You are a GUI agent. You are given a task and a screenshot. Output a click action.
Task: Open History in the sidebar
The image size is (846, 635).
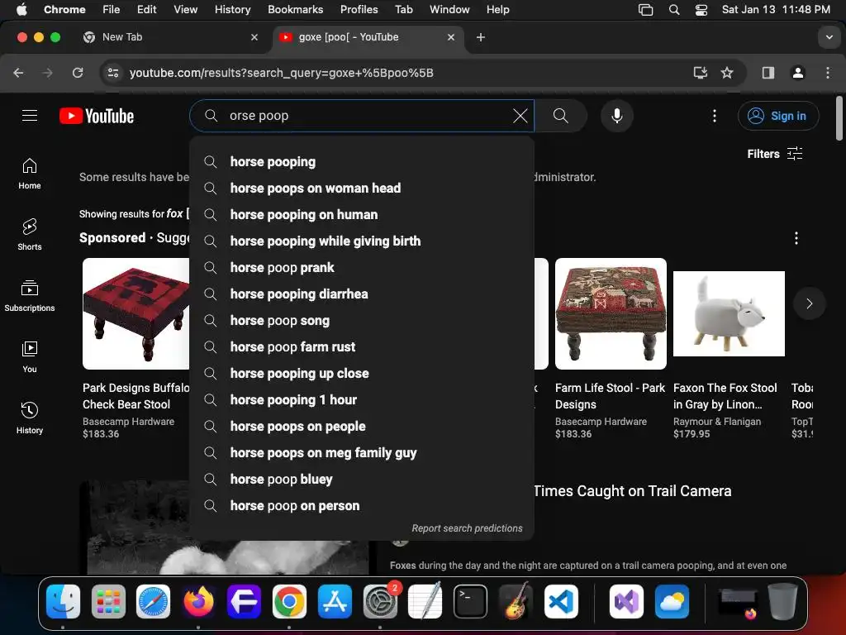pyautogui.click(x=30, y=418)
